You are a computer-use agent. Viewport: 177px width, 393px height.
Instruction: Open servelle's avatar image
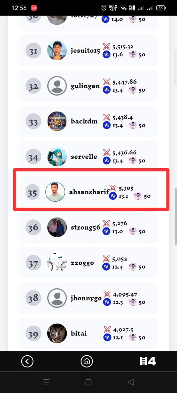(57, 157)
